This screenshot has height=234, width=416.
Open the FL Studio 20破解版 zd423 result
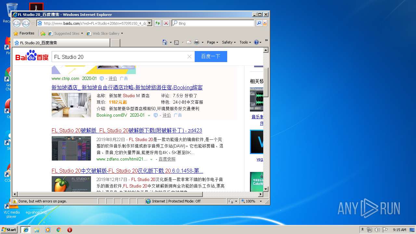coord(127,130)
